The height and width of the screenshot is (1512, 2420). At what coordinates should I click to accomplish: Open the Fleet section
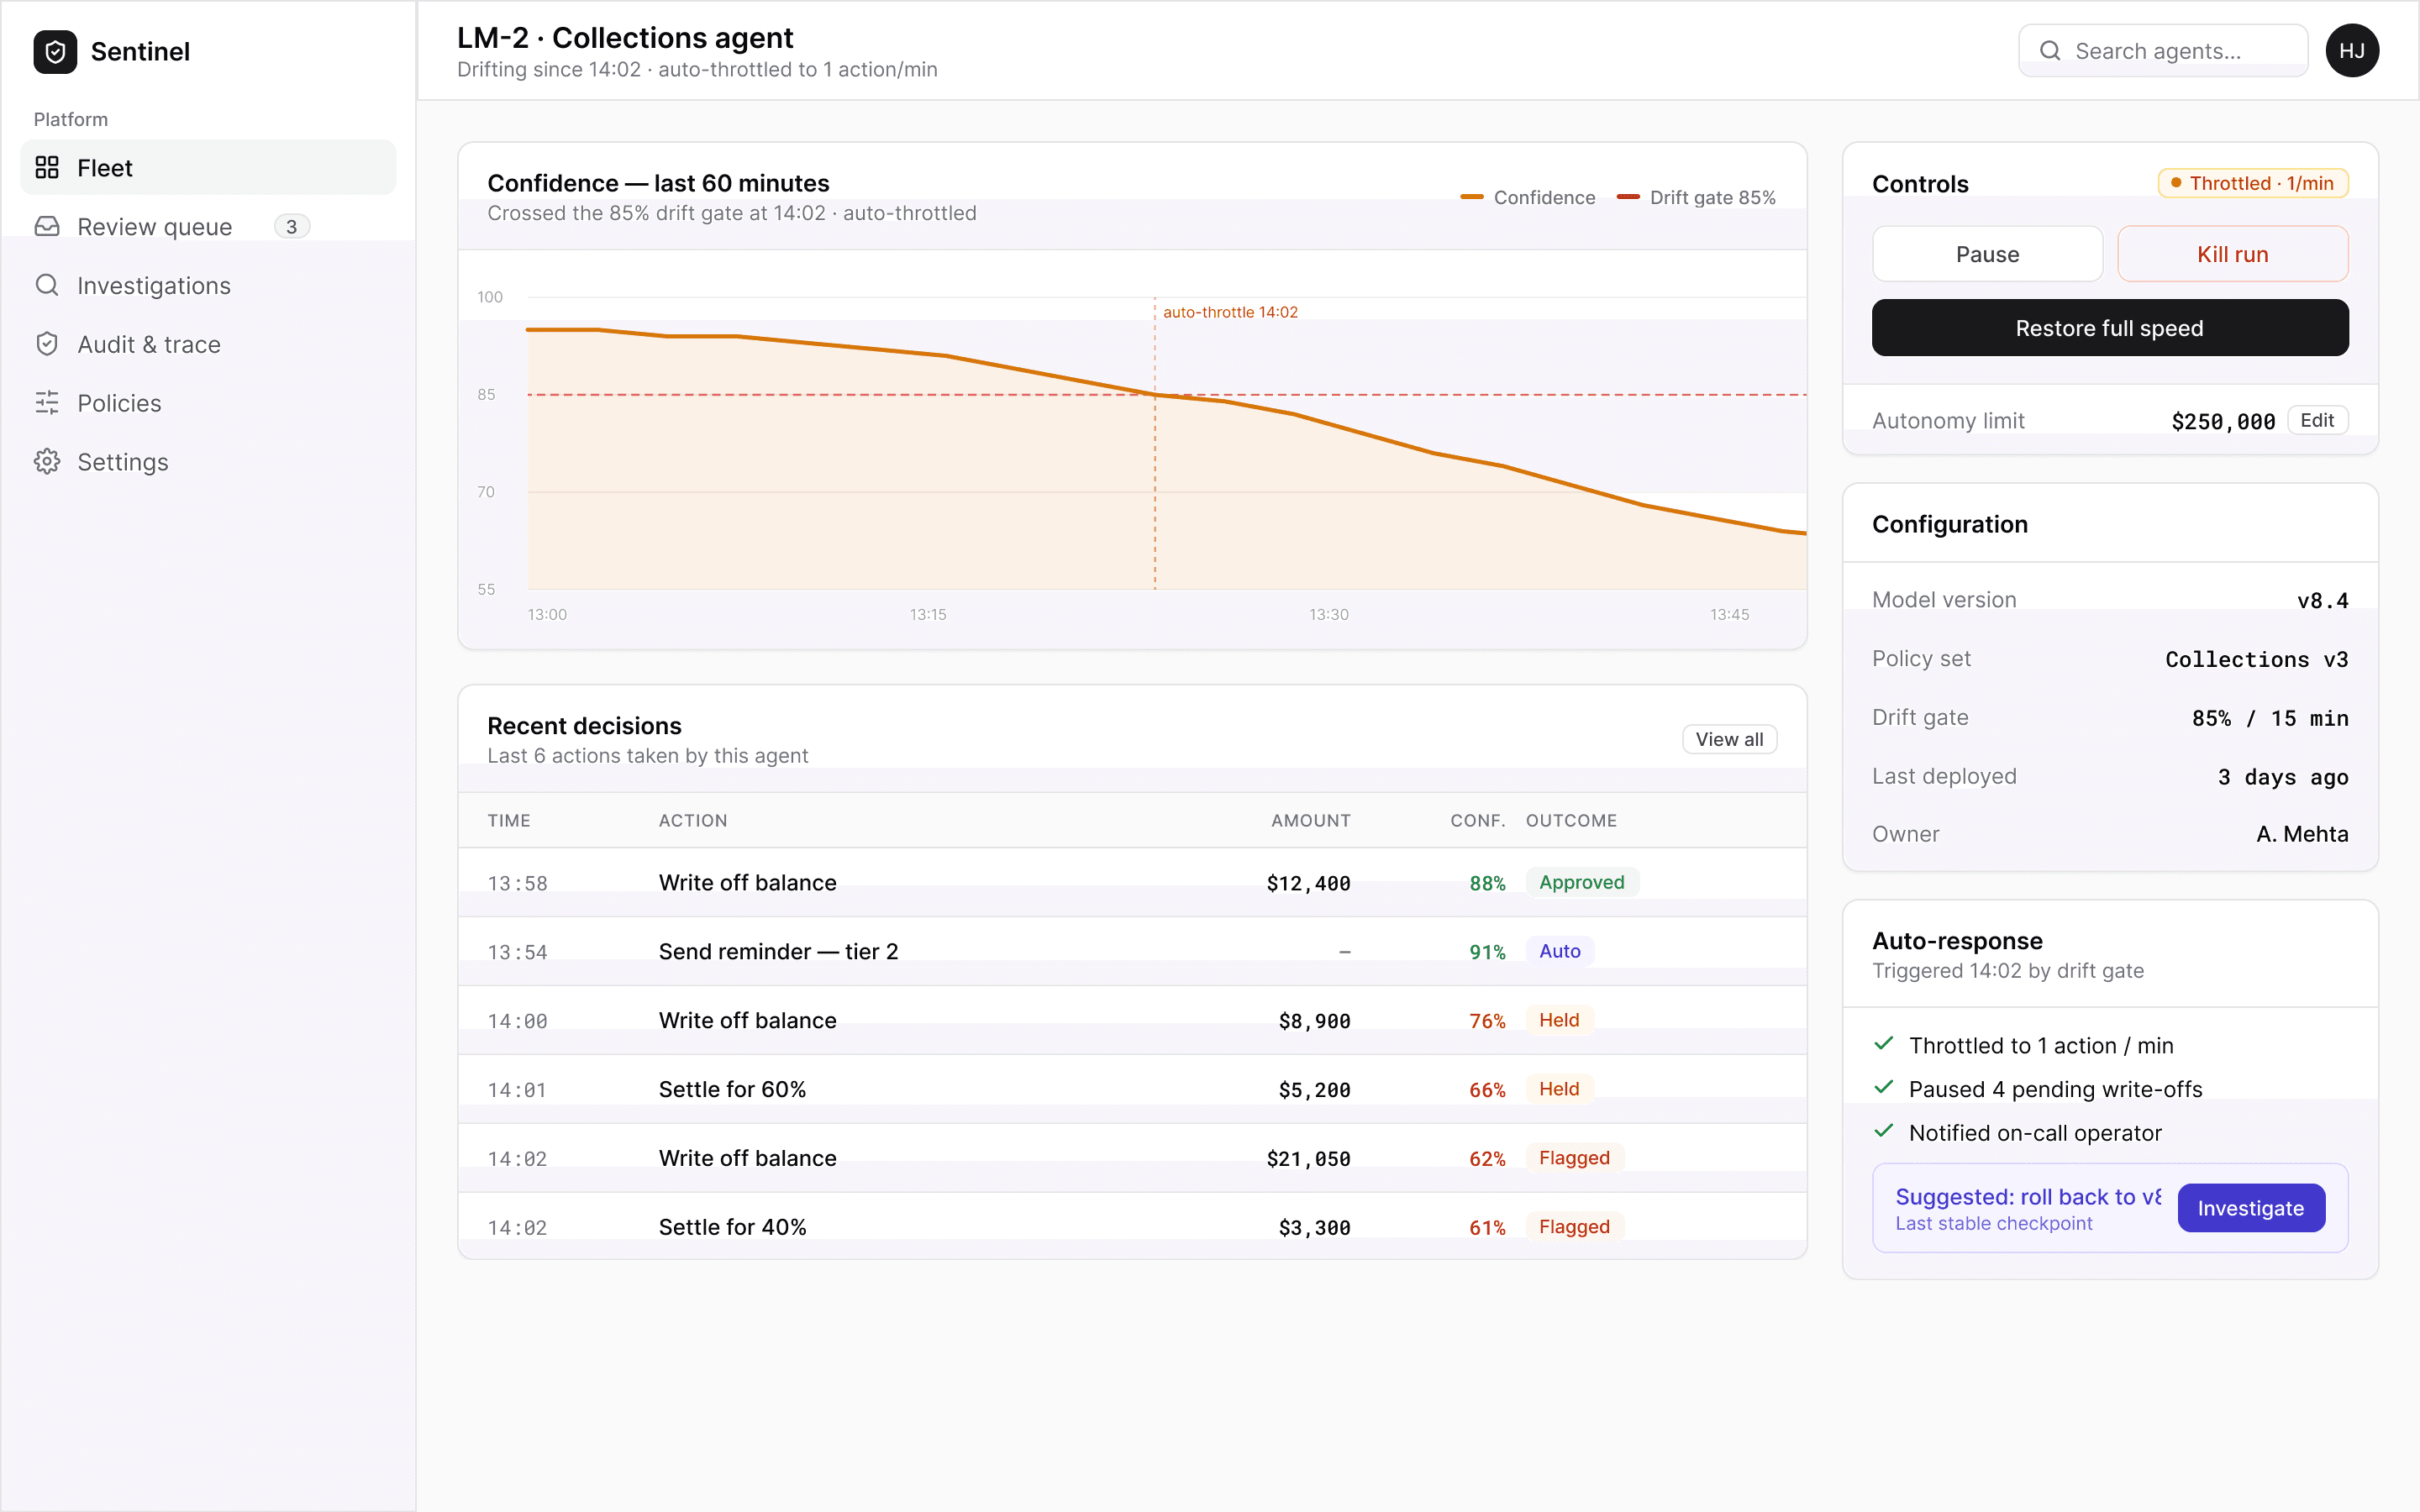[x=208, y=168]
